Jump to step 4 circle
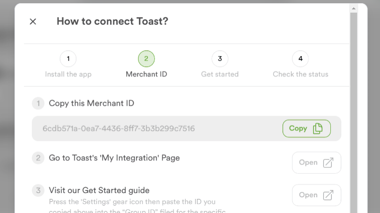 click(300, 59)
